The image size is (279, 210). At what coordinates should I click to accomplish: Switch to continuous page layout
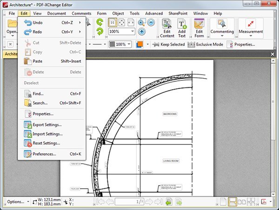(232, 202)
